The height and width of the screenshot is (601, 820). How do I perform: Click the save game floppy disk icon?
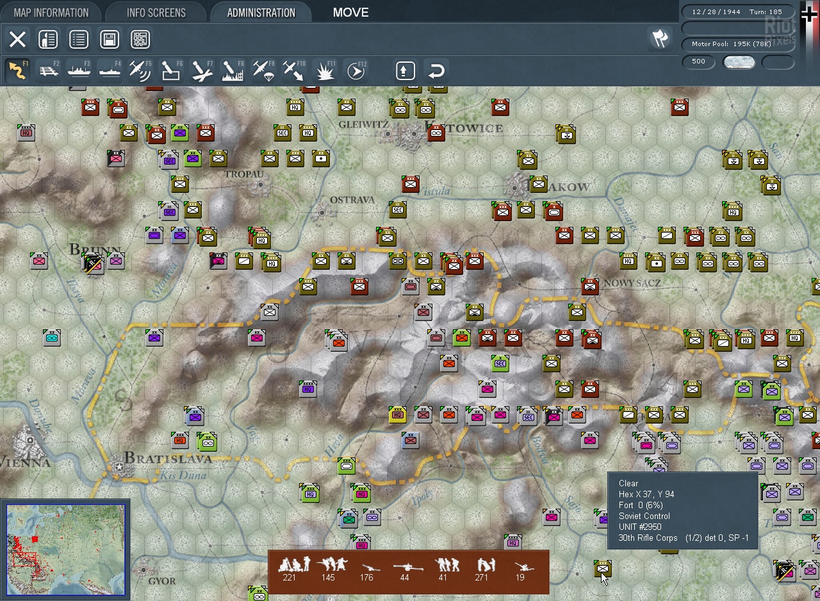[110, 40]
